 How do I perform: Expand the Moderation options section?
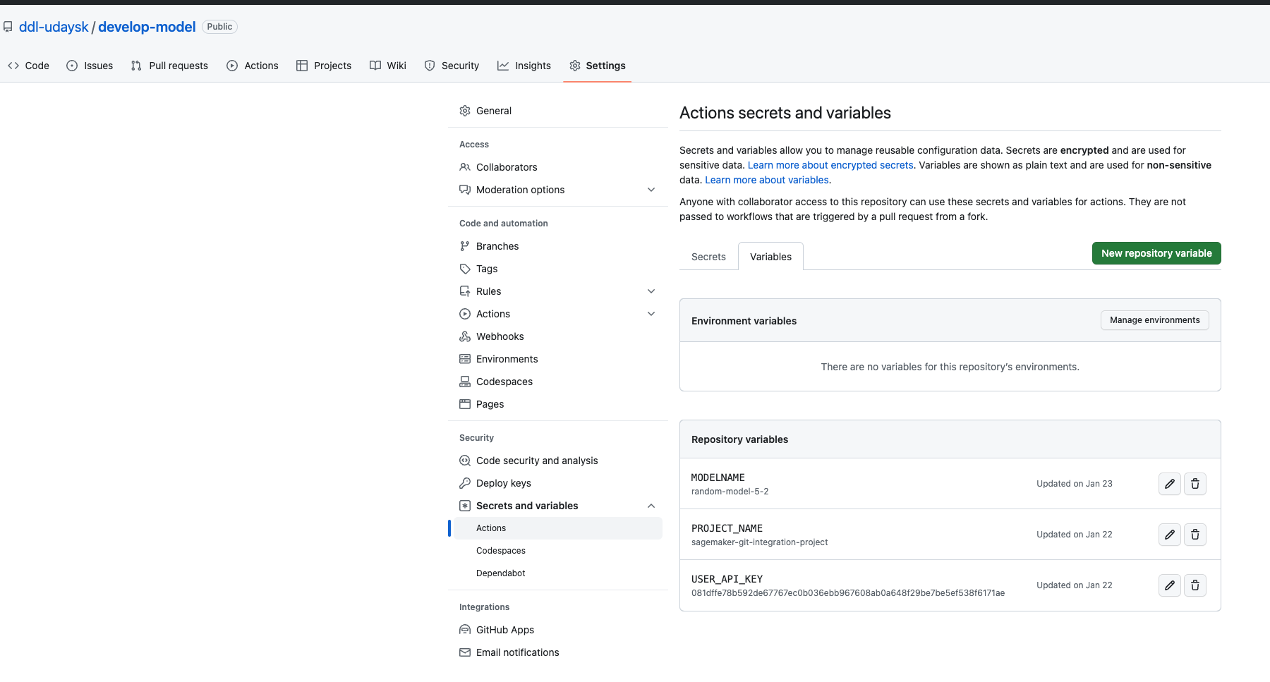pyautogui.click(x=651, y=190)
